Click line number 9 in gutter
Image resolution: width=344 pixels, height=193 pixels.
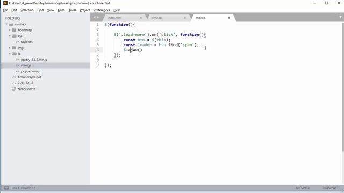(x=98, y=65)
